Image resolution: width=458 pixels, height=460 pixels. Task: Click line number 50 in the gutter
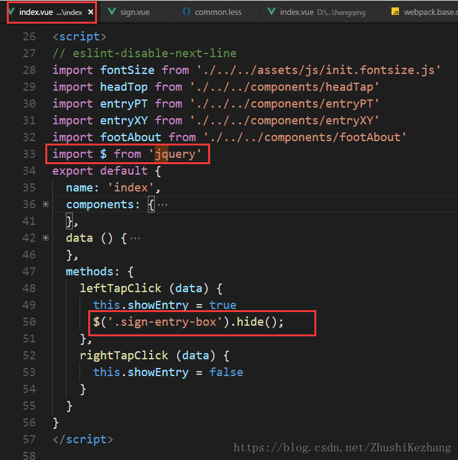tap(29, 322)
